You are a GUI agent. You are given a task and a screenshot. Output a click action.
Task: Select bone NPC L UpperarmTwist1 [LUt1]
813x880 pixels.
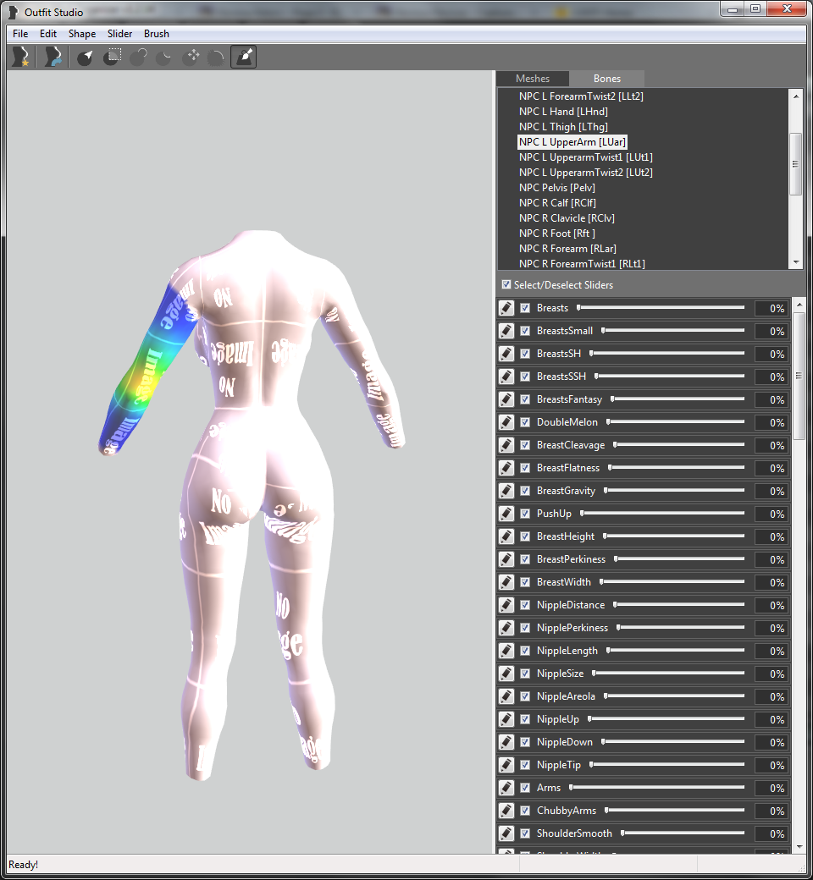pos(585,157)
